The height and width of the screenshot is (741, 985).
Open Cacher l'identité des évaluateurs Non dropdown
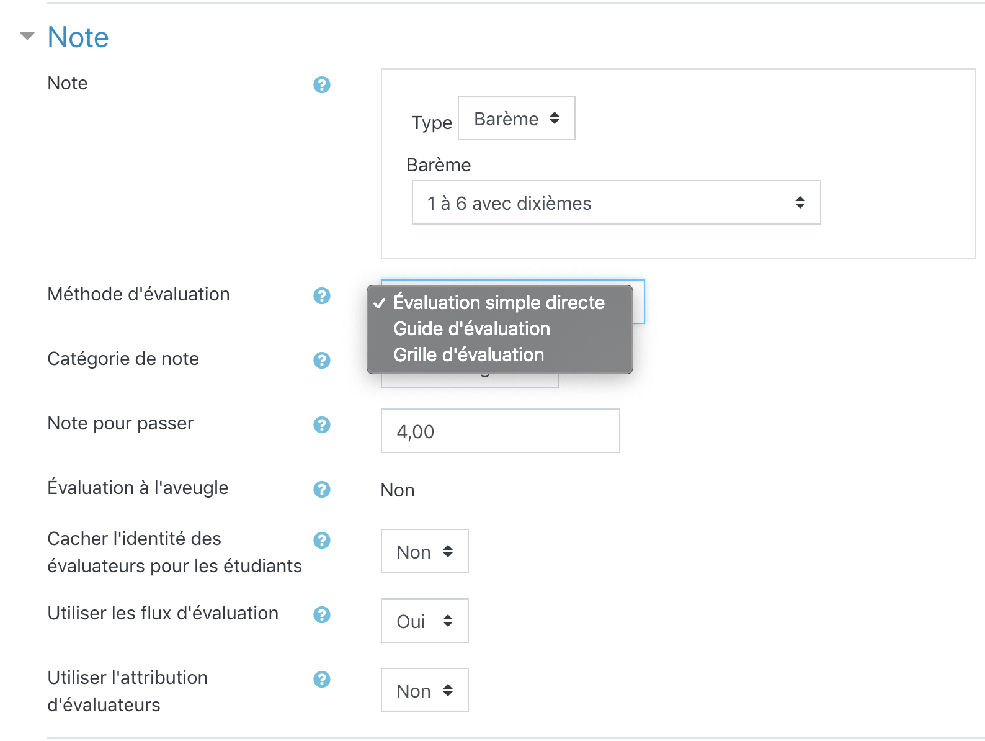(x=424, y=552)
